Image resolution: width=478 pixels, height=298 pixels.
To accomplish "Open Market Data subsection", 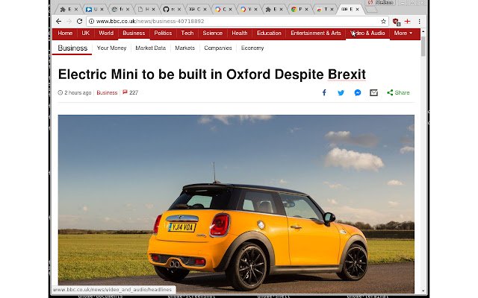I will 151,48.
